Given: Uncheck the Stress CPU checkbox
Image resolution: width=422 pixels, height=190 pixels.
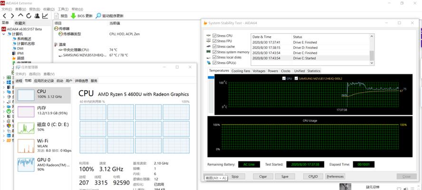Looking at the screenshot, I should tap(214, 36).
